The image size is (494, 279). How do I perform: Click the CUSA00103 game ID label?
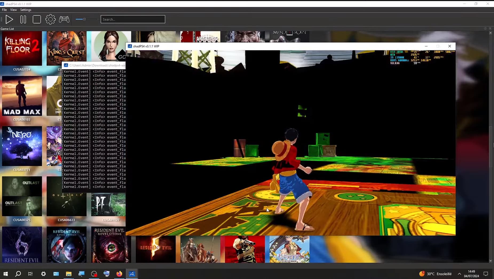coord(22,119)
